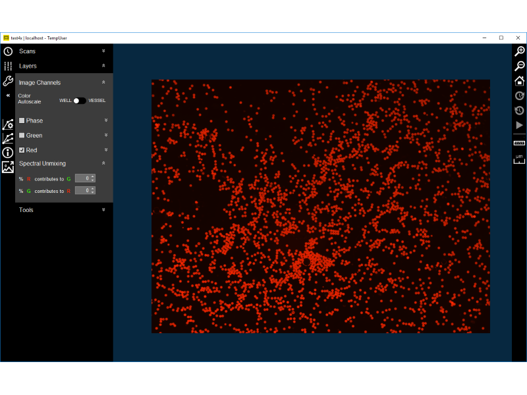Toggle Color Autoscale between Well and Vessel
The image size is (527, 395).
[x=80, y=101]
